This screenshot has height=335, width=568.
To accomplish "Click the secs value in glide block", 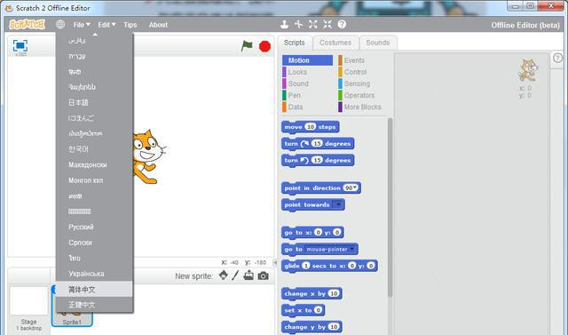I will (x=306, y=266).
